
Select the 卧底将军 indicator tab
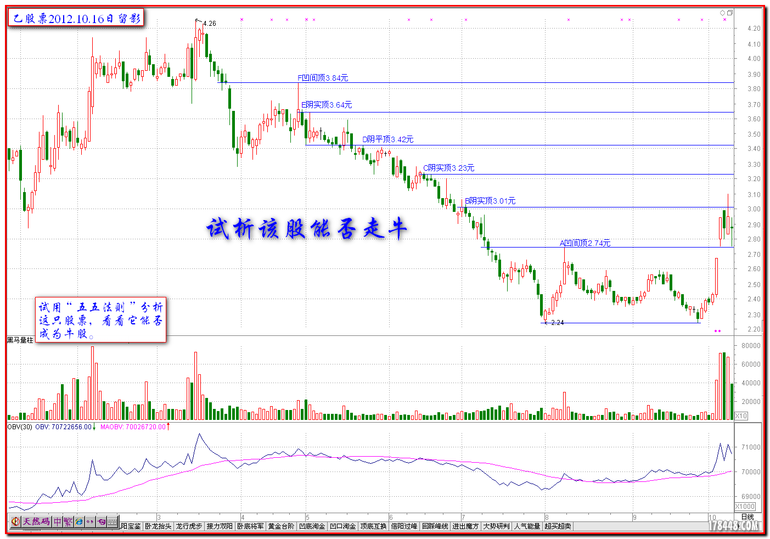250,526
